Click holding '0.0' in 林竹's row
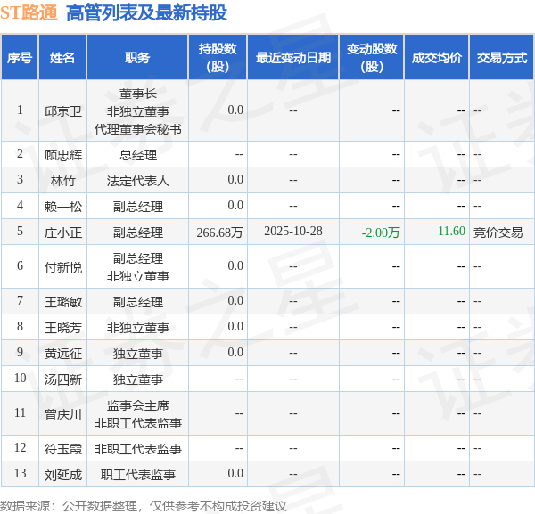 (x=235, y=179)
